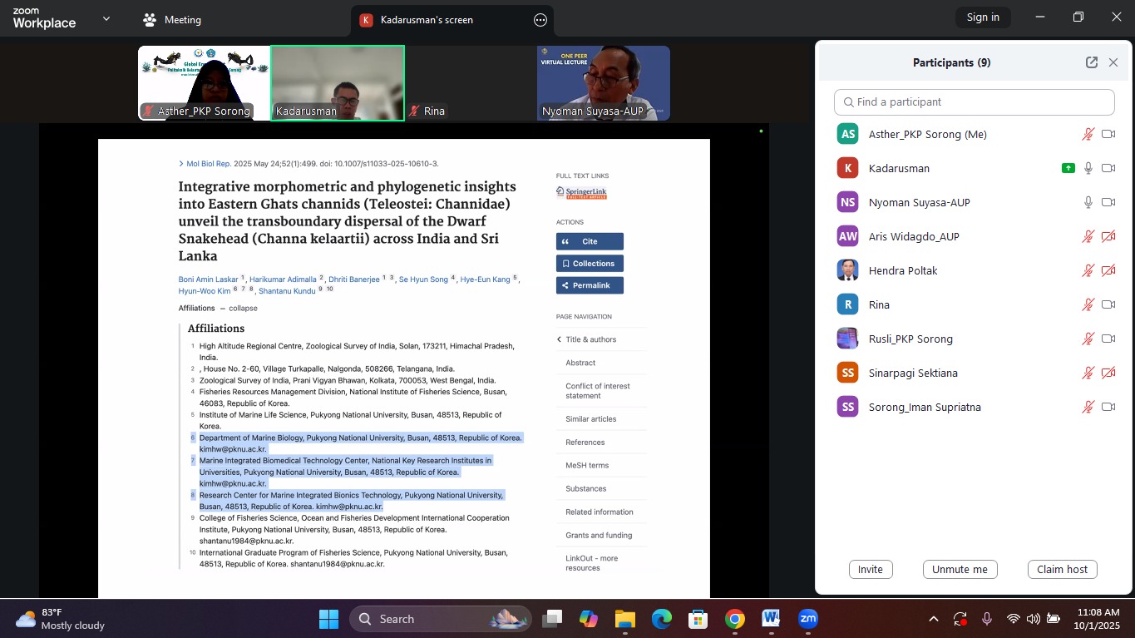Click the Meeting tab icon
1135x638 pixels.
click(x=150, y=20)
